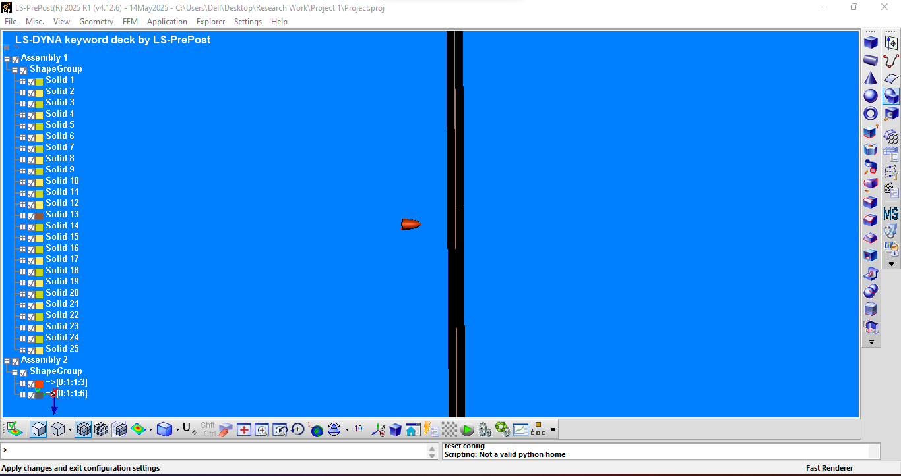Screen dimensions: 901x476
Task: Click the zoom magnifier icon
Action: coord(262,430)
